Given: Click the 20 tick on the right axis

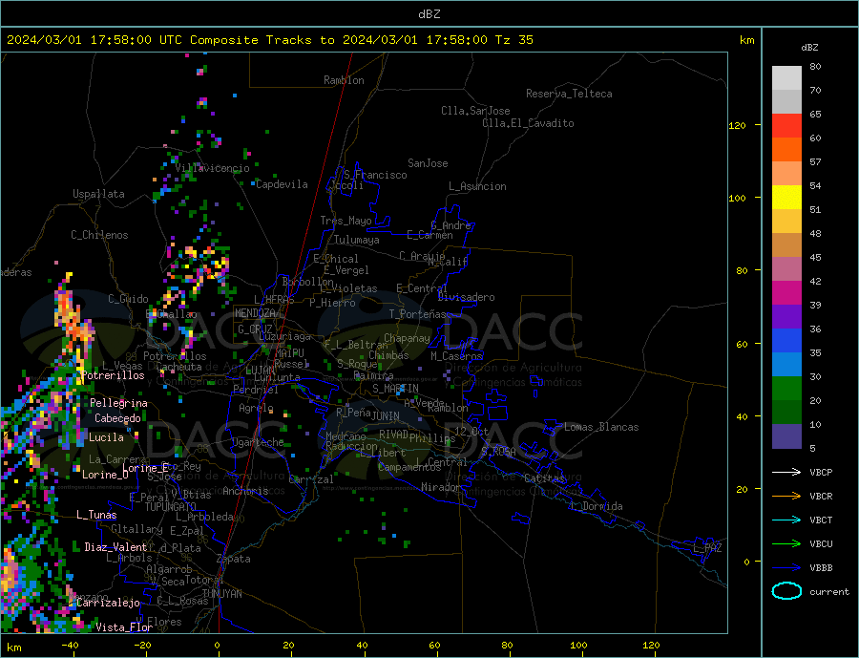Looking at the screenshot, I should [x=742, y=489].
